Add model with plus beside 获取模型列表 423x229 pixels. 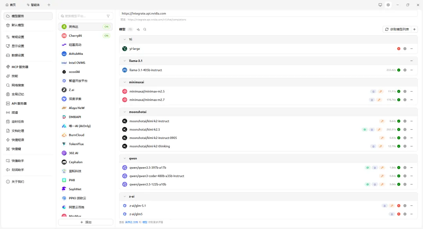point(414,29)
